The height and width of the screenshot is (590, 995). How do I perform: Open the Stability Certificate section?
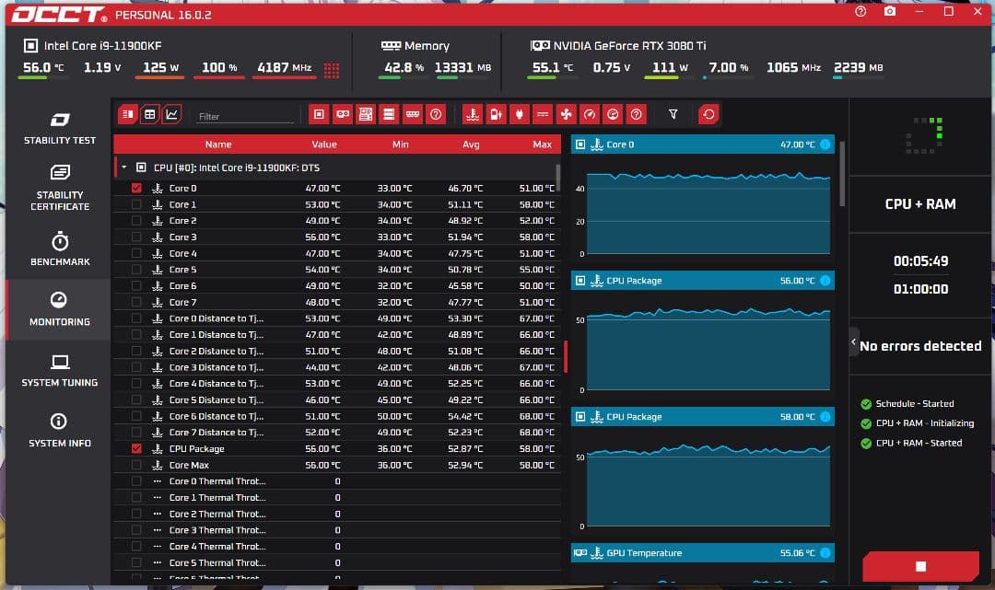[60, 188]
